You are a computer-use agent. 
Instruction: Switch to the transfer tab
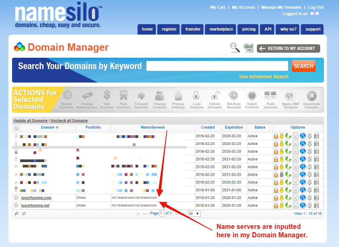193,29
